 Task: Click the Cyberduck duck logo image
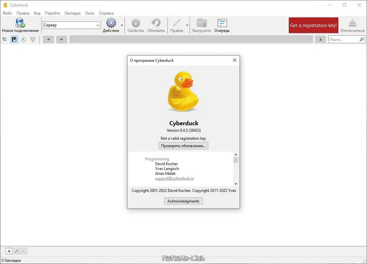183,91
